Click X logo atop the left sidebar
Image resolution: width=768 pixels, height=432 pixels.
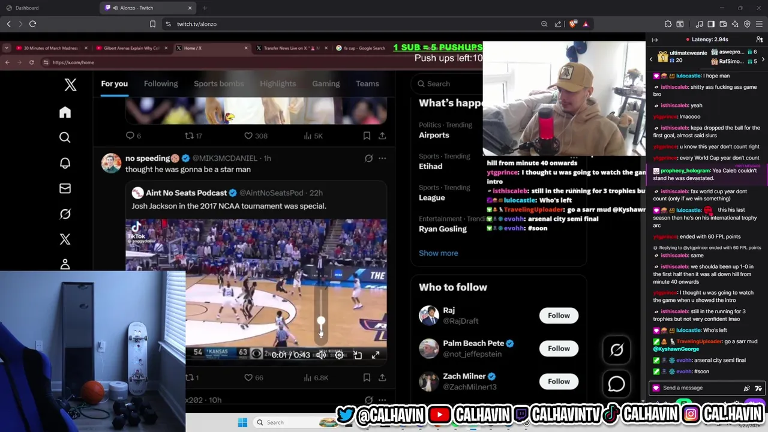70,85
